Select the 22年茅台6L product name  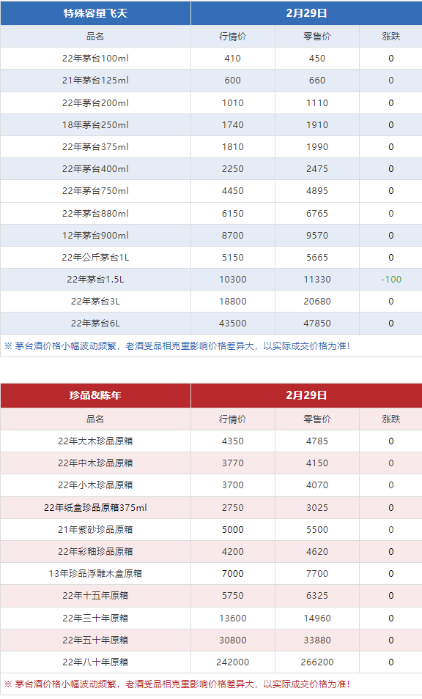[x=95, y=324]
